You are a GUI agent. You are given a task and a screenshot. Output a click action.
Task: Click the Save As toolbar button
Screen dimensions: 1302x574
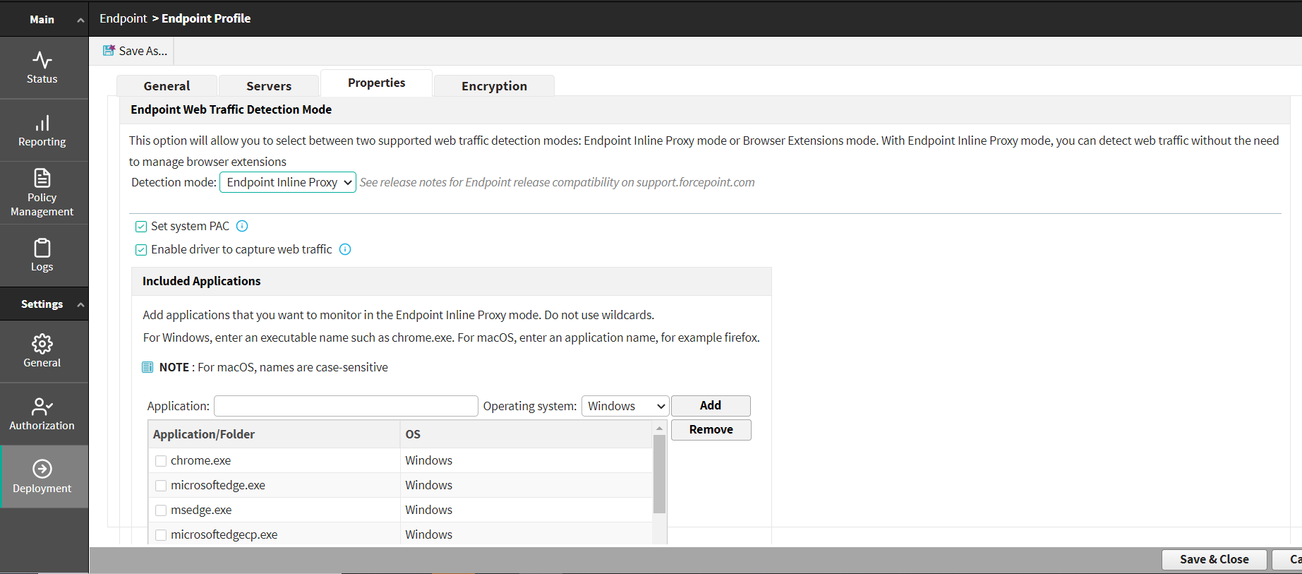click(x=135, y=51)
